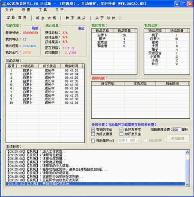Open the 关于 menu
The image size is (194, 197).
[60, 10]
